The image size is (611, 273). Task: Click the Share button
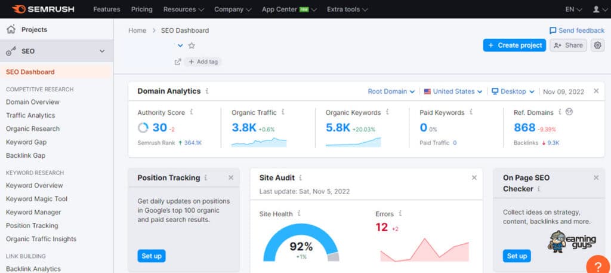(568, 45)
